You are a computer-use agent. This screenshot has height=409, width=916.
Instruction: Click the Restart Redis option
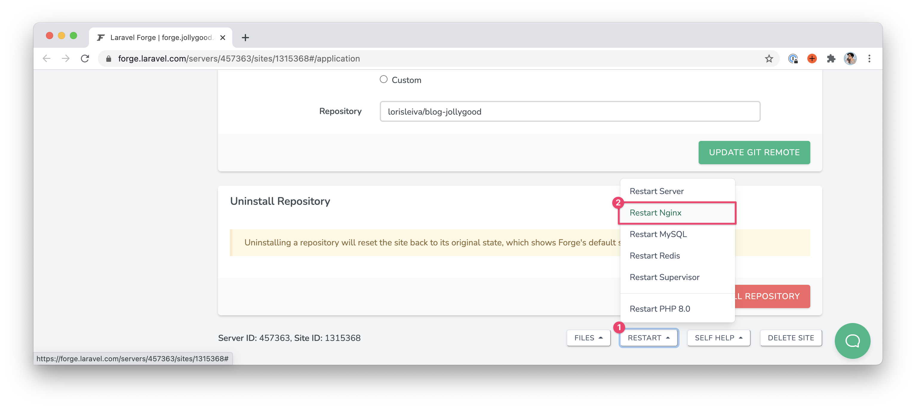655,255
